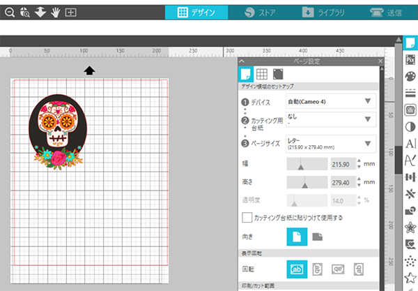This screenshot has height=291, width=418.
Task: Select the no-rotation ab view option
Action: [x=297, y=269]
